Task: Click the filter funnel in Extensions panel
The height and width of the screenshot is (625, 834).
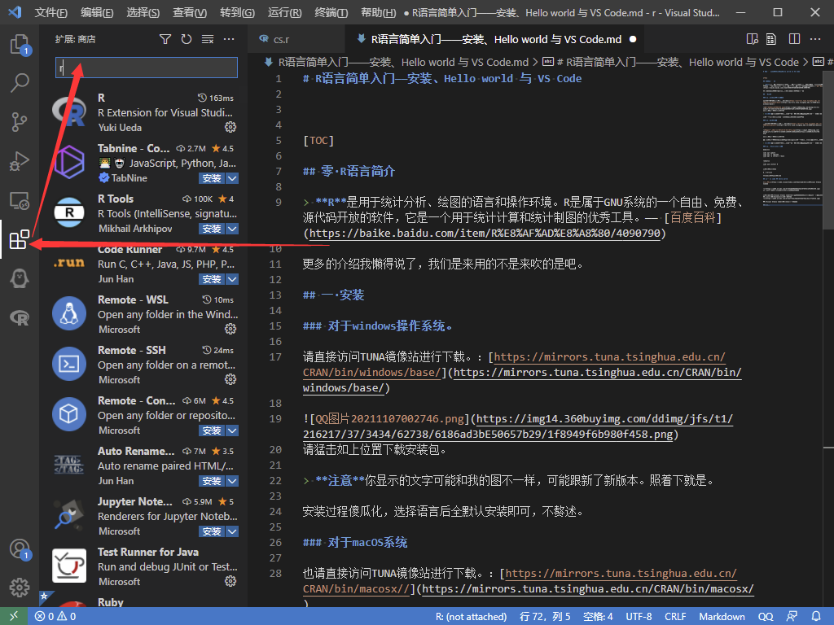Action: click(x=166, y=38)
